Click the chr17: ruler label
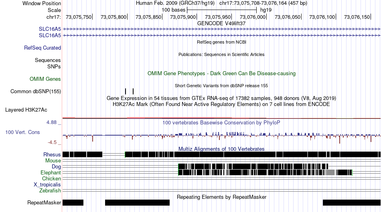The image size is (381, 212). [x=53, y=17]
